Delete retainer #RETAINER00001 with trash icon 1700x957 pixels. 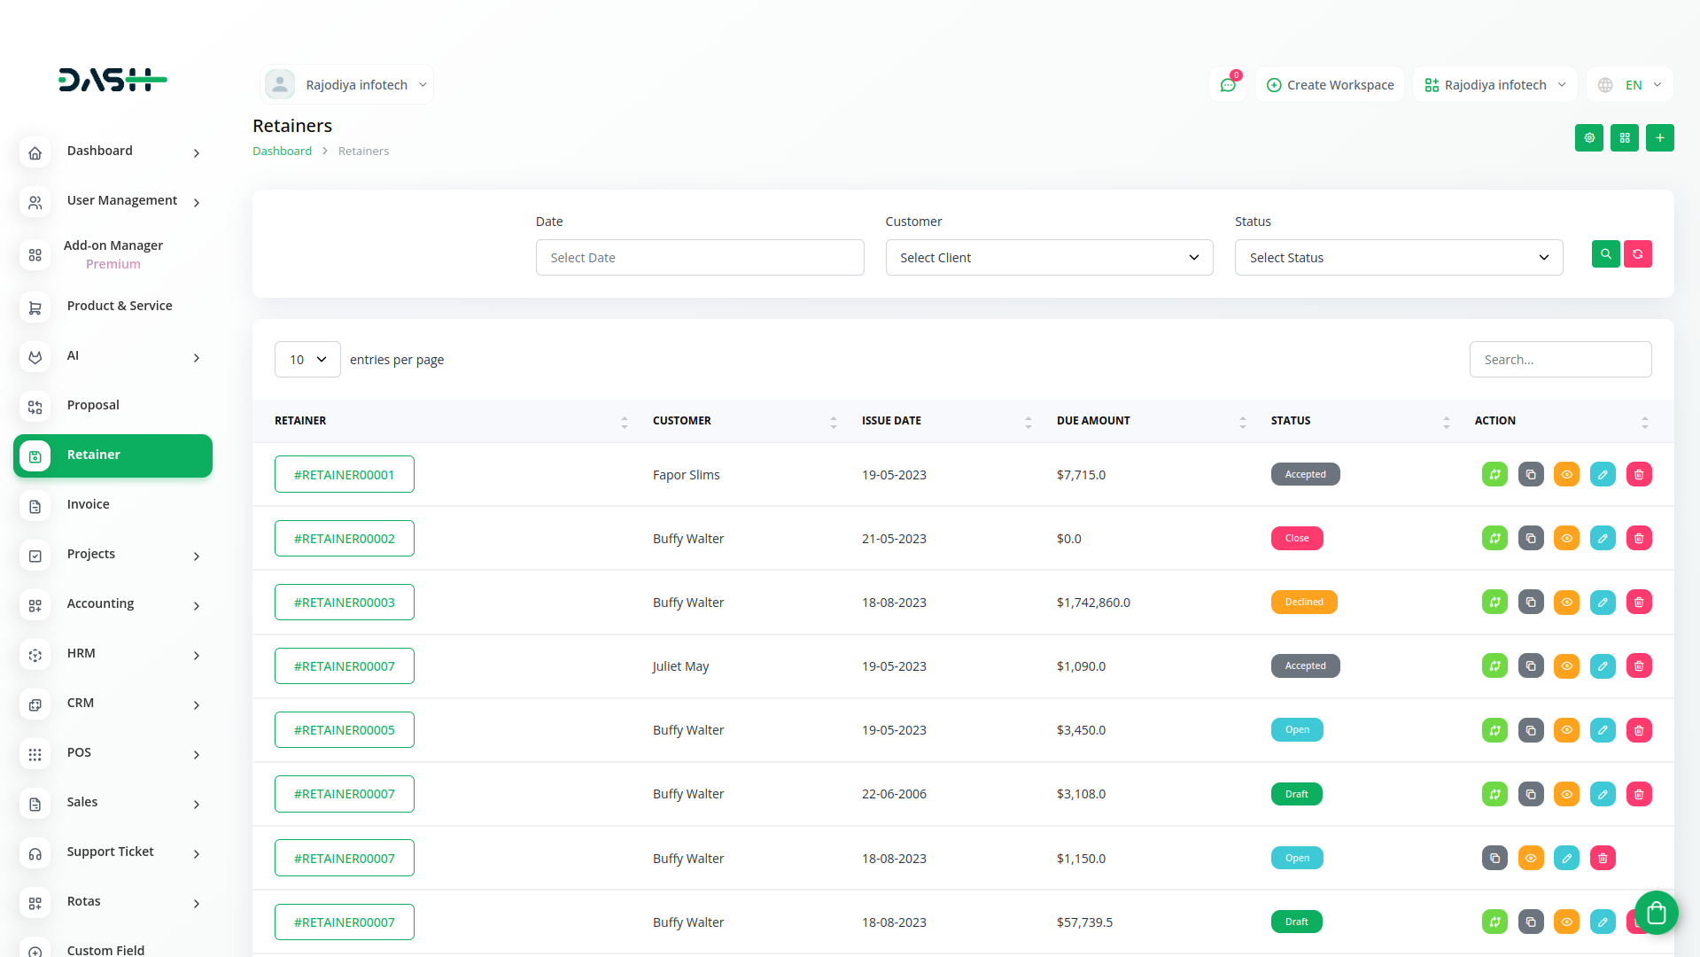(1638, 475)
